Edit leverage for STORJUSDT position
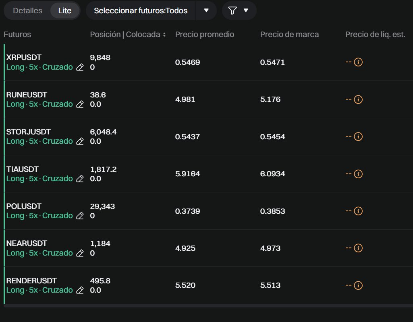 coord(80,142)
